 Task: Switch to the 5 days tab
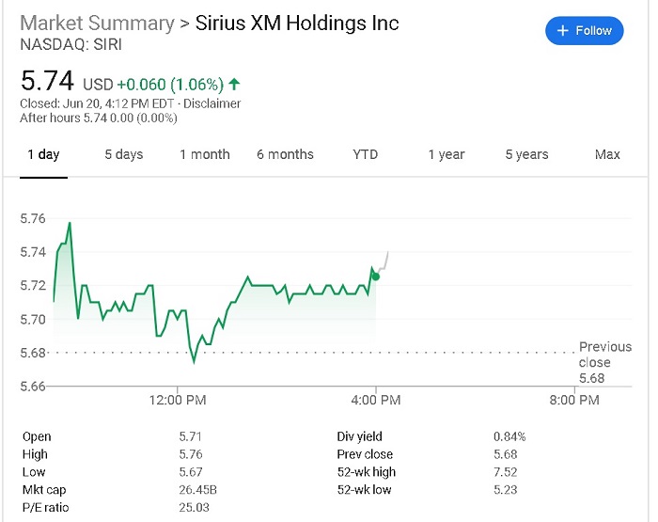[x=124, y=154]
